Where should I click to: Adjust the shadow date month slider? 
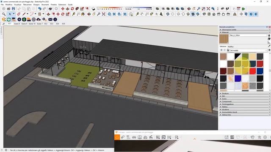pos(110,8)
